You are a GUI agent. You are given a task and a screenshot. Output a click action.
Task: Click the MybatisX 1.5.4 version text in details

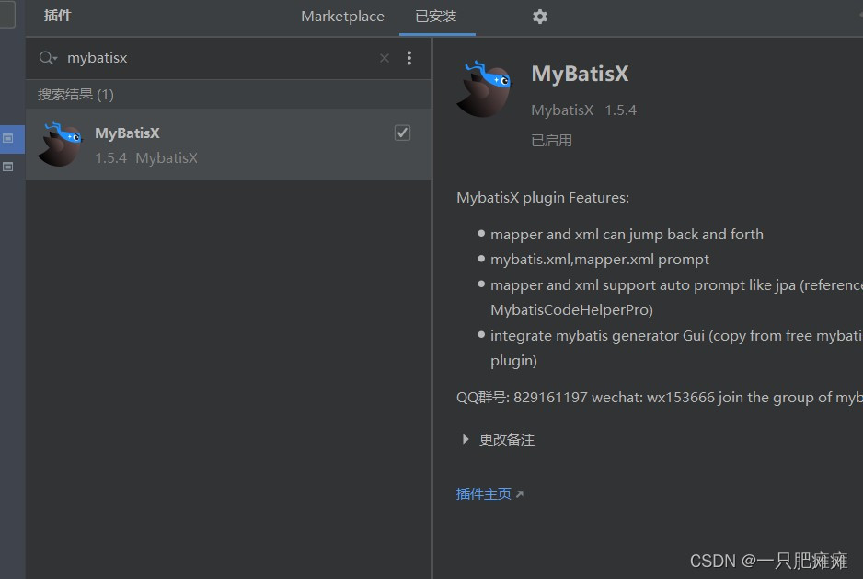point(583,110)
